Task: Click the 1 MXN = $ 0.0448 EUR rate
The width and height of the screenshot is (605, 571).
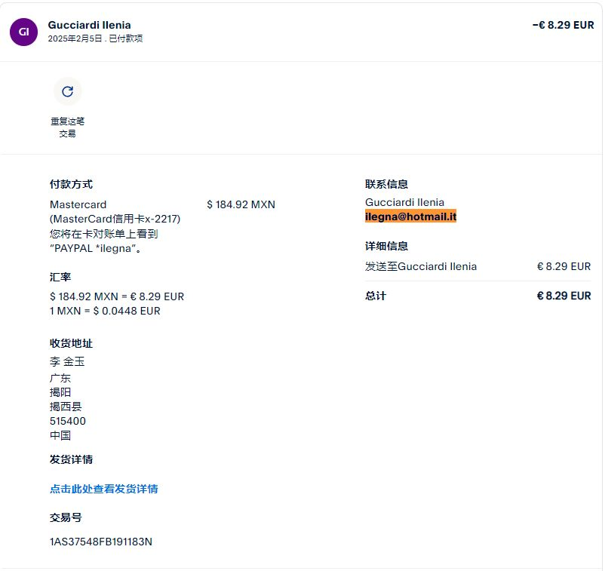Action: (105, 311)
